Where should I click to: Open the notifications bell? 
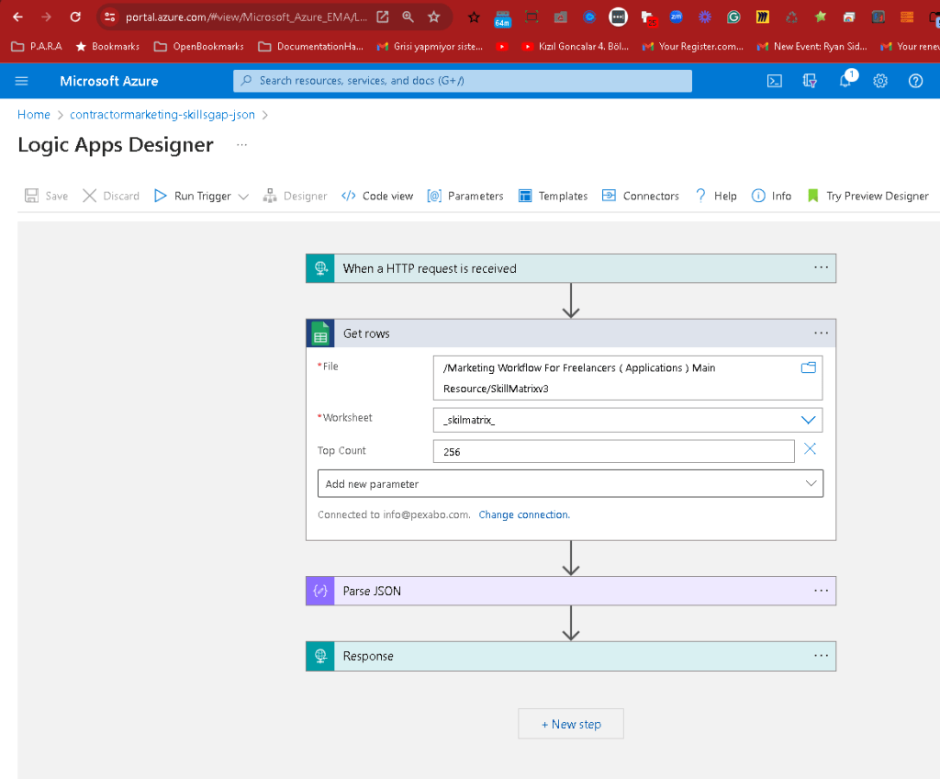tap(845, 81)
